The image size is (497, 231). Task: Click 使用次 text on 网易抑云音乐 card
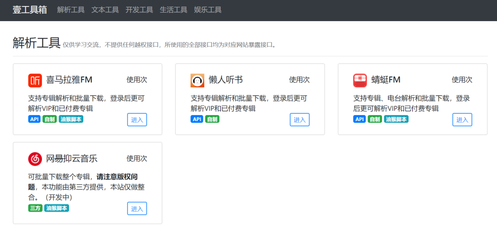pyautogui.click(x=137, y=158)
